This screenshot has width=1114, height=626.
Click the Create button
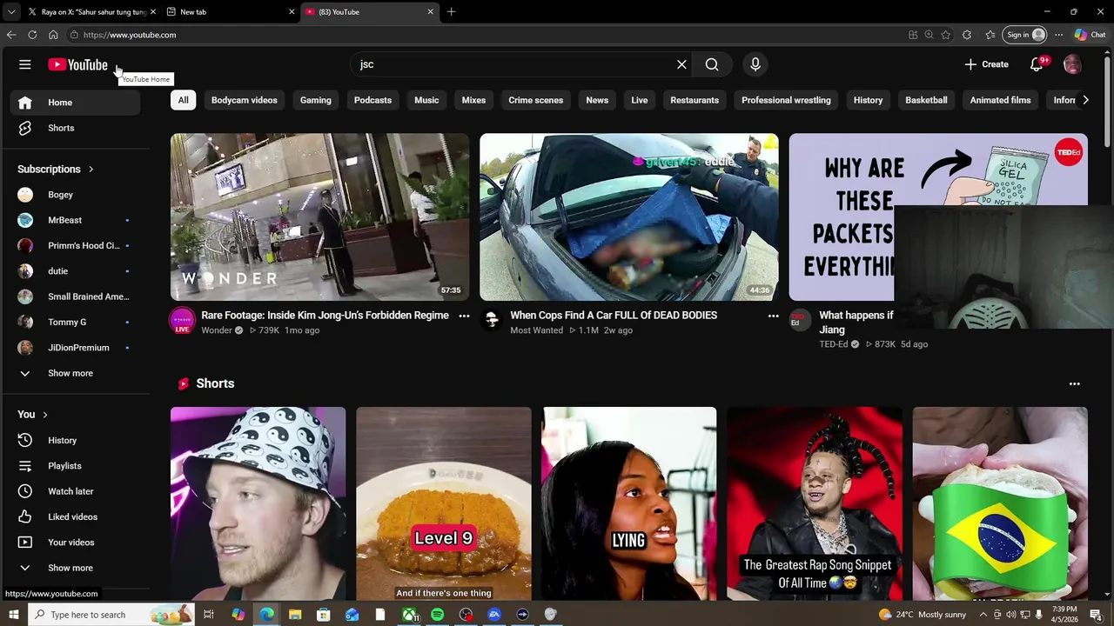tap(986, 64)
